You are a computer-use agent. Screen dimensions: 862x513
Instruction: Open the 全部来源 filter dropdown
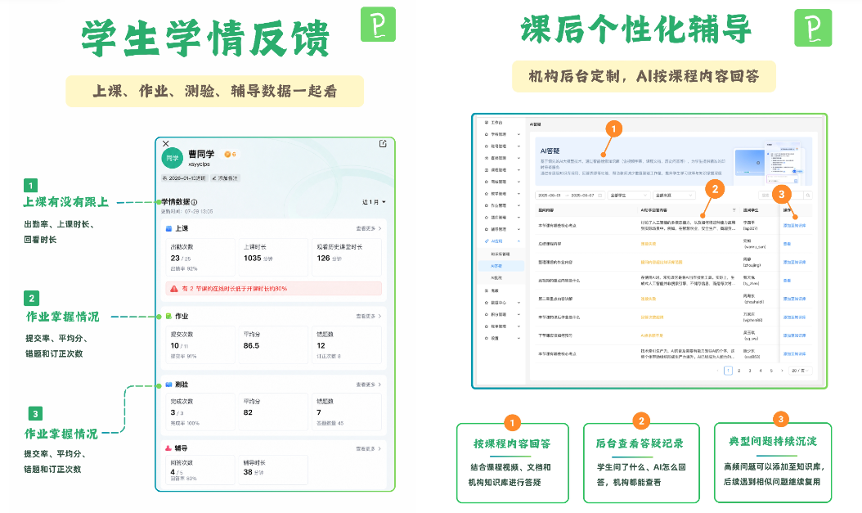pos(675,196)
